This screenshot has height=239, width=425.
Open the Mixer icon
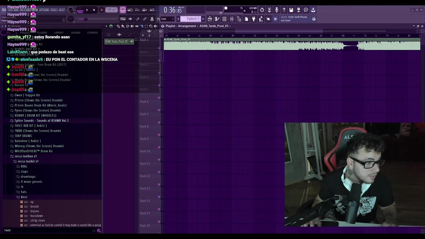[x=232, y=19]
